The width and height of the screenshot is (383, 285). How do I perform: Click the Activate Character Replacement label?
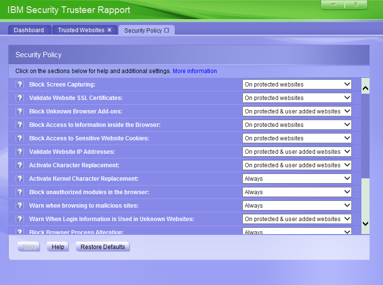pos(74,165)
